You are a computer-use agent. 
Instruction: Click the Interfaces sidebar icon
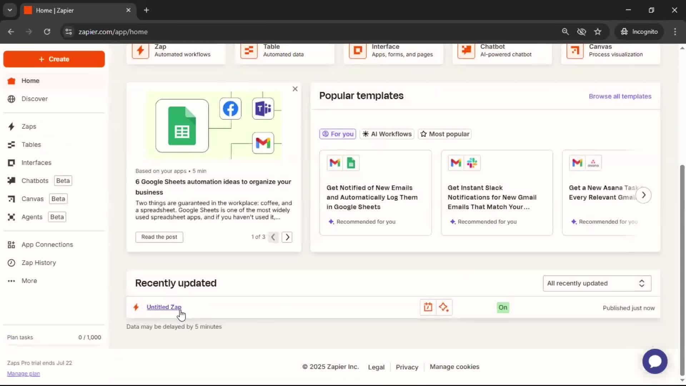pyautogui.click(x=11, y=163)
